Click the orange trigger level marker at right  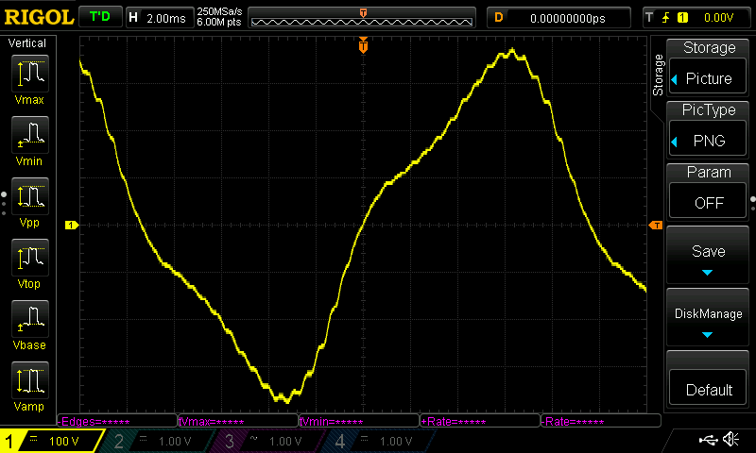point(656,226)
